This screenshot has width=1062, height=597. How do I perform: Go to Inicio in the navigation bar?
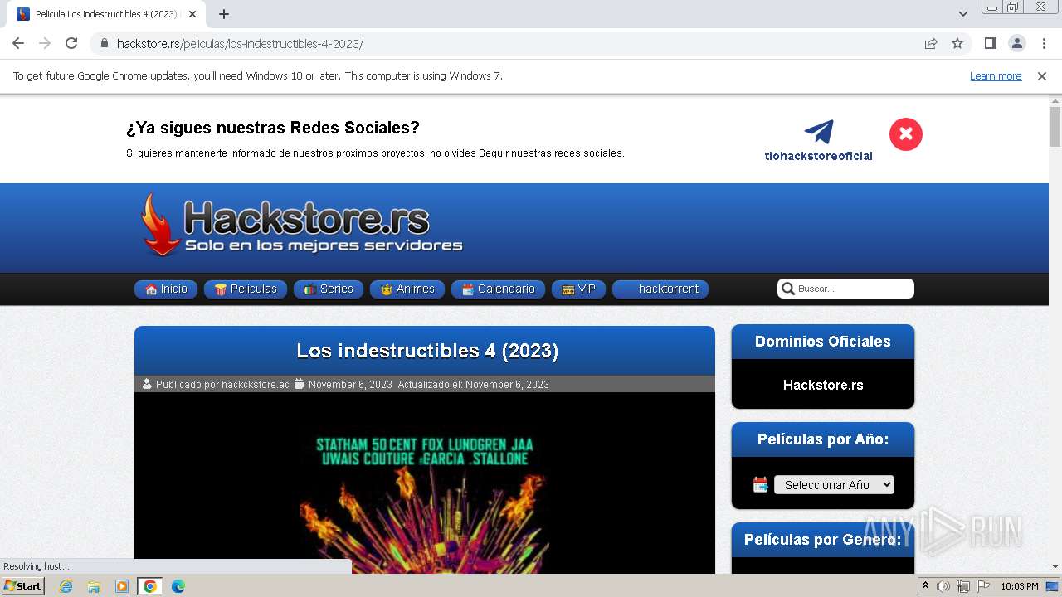coord(166,289)
